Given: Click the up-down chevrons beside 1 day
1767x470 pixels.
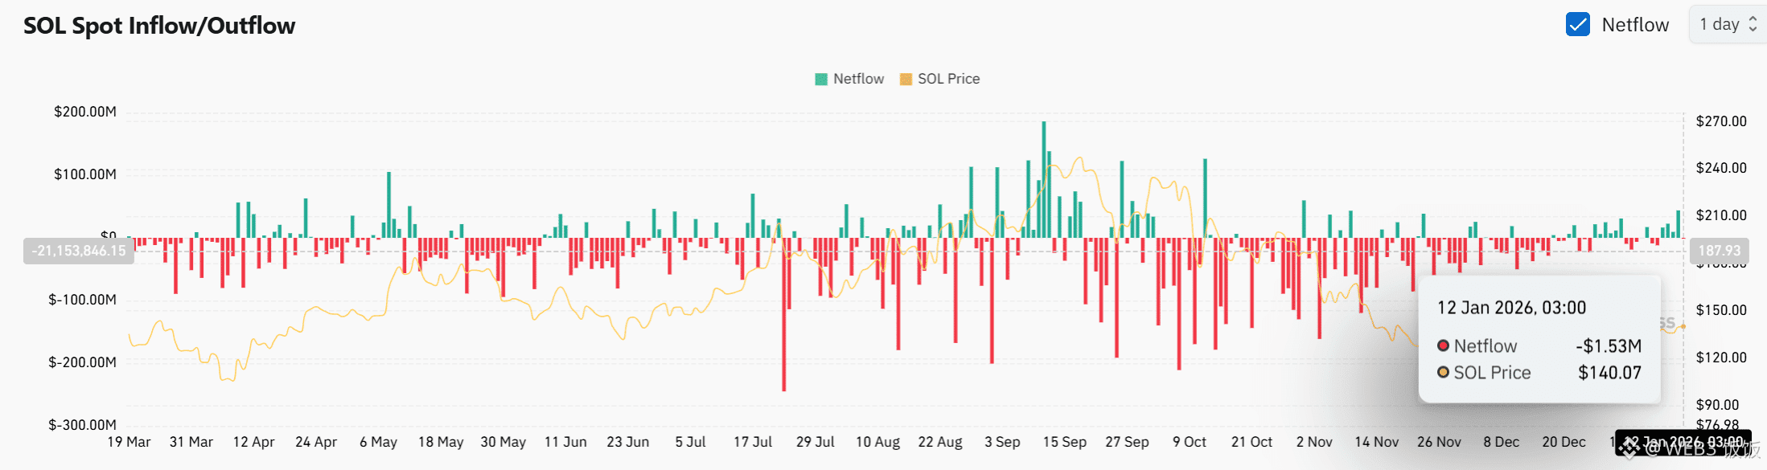Looking at the screenshot, I should click(x=1753, y=25).
